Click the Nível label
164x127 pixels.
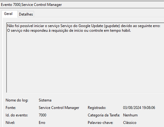[10, 123]
